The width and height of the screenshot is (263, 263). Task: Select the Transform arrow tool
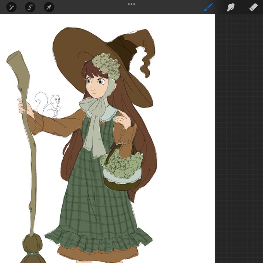click(x=49, y=7)
